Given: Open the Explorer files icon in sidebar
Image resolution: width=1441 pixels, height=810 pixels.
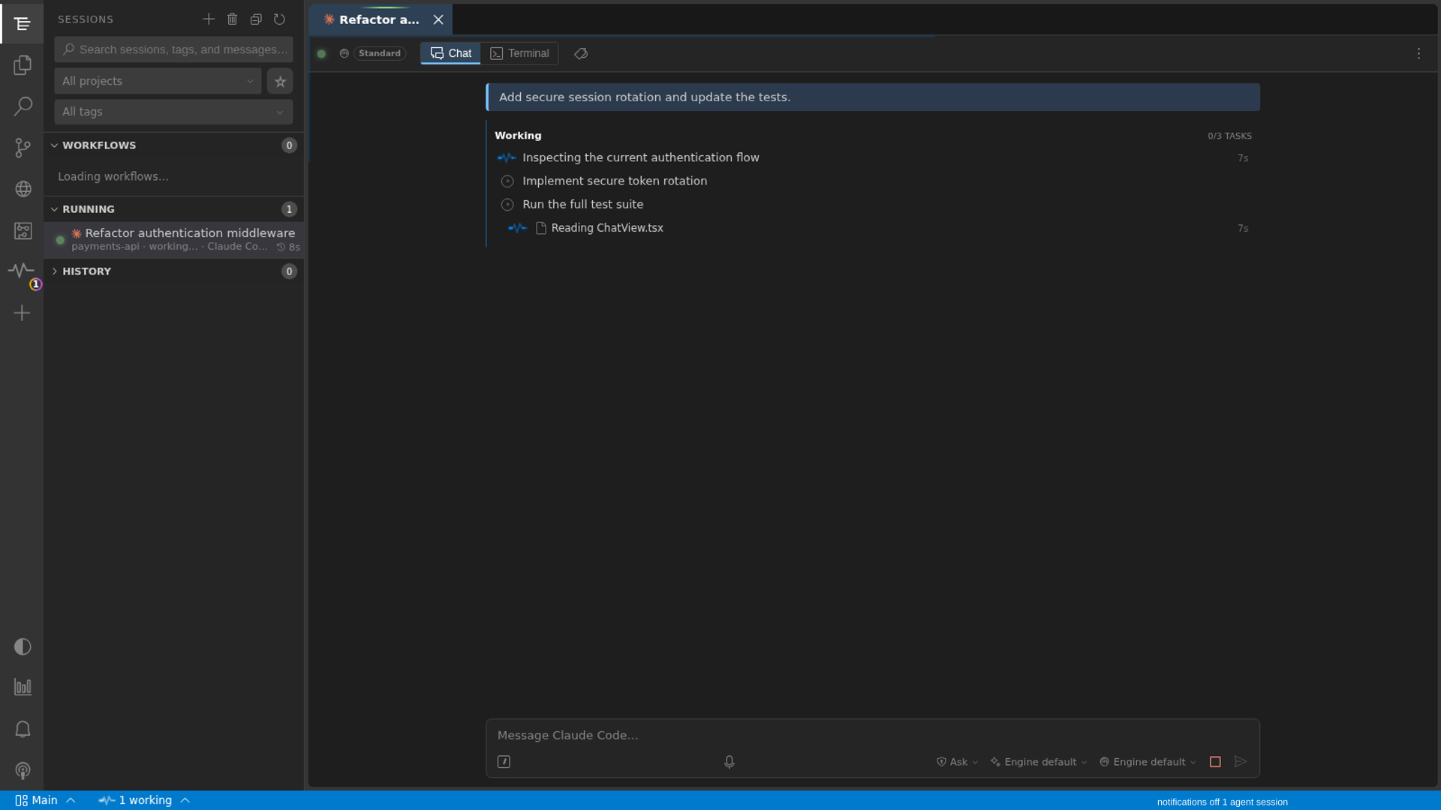Looking at the screenshot, I should [x=23, y=65].
